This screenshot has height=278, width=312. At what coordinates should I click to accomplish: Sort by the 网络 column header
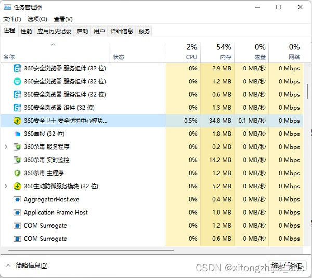click(x=286, y=52)
